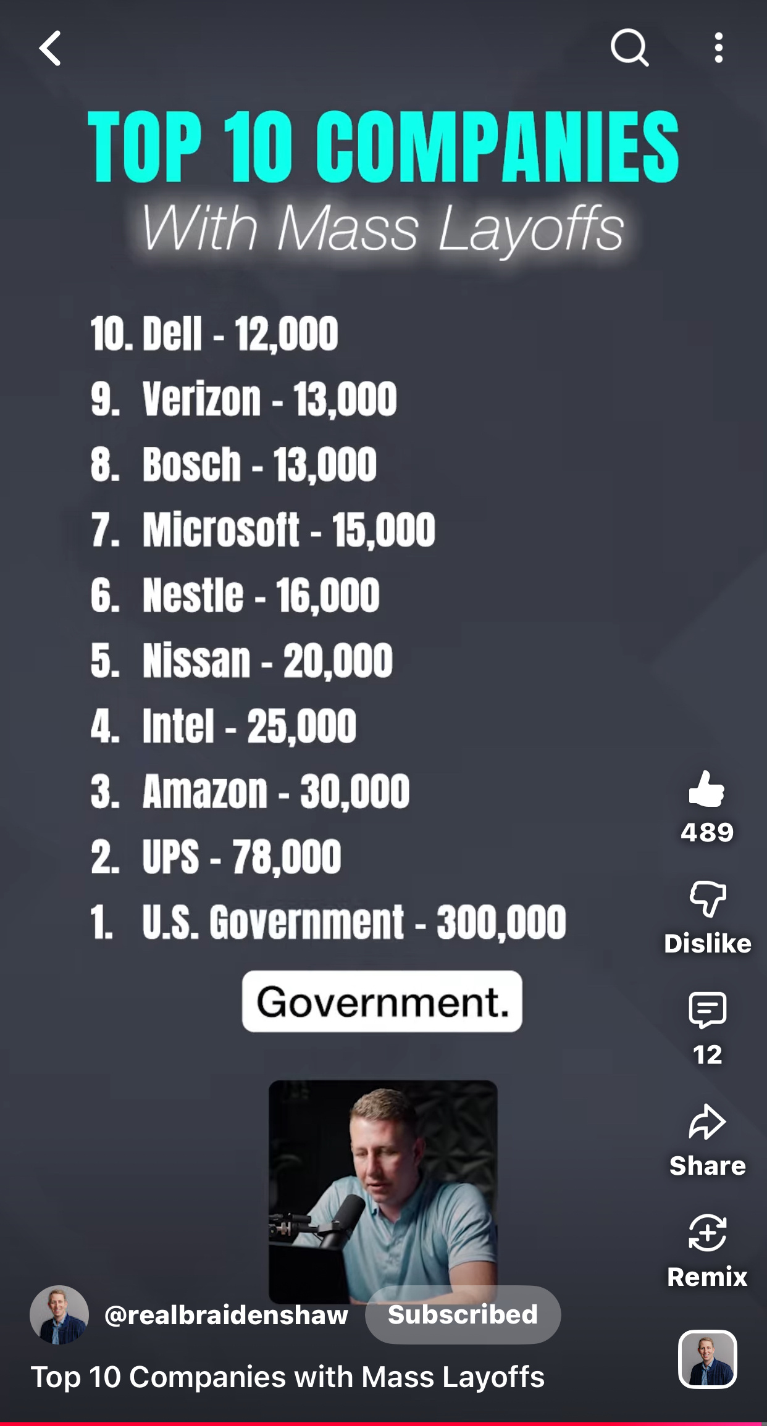The height and width of the screenshot is (1426, 767).
Task: Open the channel avatar beside @realbraidenshaw
Action: pos(59,1315)
